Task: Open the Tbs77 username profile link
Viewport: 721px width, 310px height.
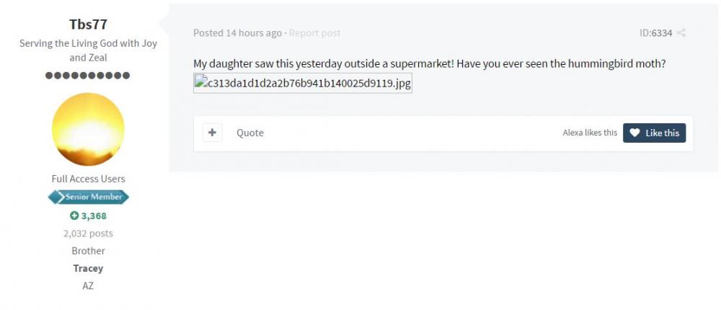Action: click(88, 25)
